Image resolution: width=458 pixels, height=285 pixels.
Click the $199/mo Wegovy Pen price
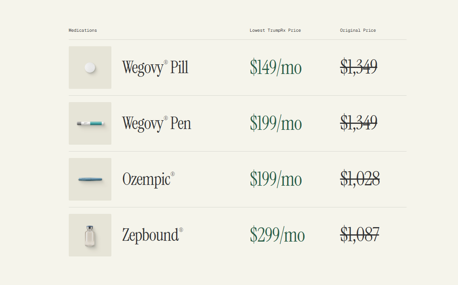(276, 123)
